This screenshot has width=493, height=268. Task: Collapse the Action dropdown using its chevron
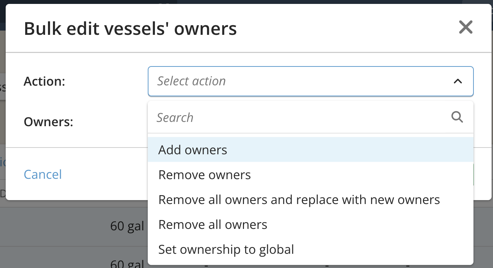coord(458,81)
